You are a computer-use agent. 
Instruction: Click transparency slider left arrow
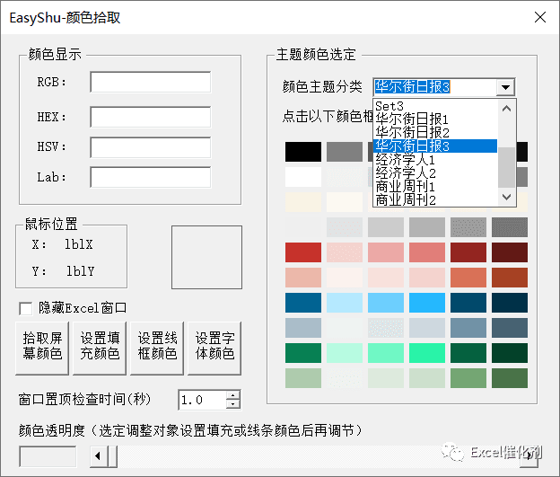(x=98, y=456)
